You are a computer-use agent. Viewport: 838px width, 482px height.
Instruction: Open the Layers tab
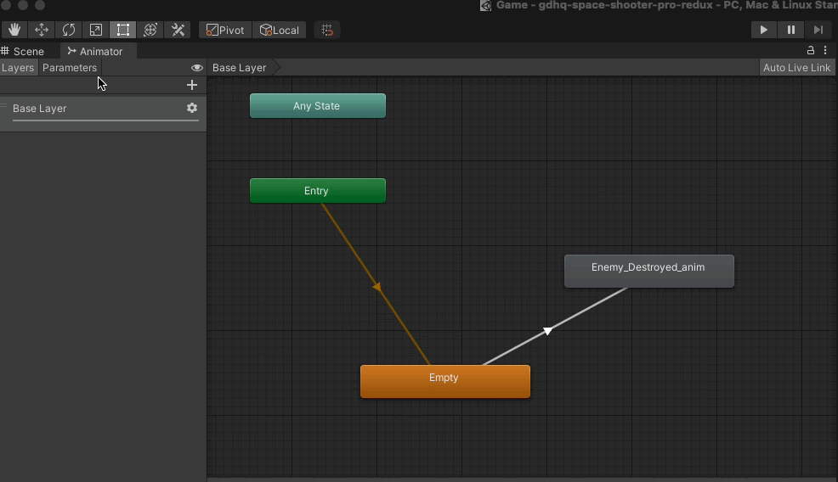pos(18,68)
